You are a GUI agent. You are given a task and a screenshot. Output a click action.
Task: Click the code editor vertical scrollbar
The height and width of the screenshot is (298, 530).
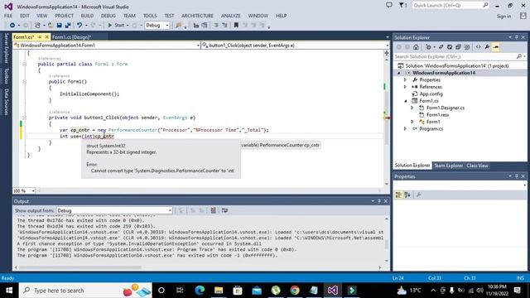tap(387, 118)
